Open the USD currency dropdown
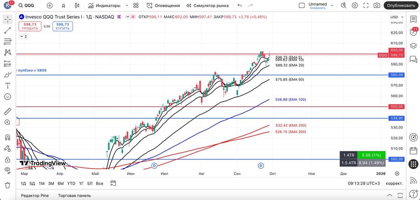420x200 pixels. point(397,17)
